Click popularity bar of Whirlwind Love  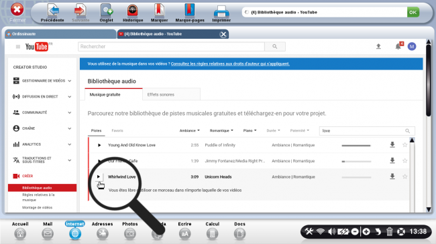tap(356, 177)
